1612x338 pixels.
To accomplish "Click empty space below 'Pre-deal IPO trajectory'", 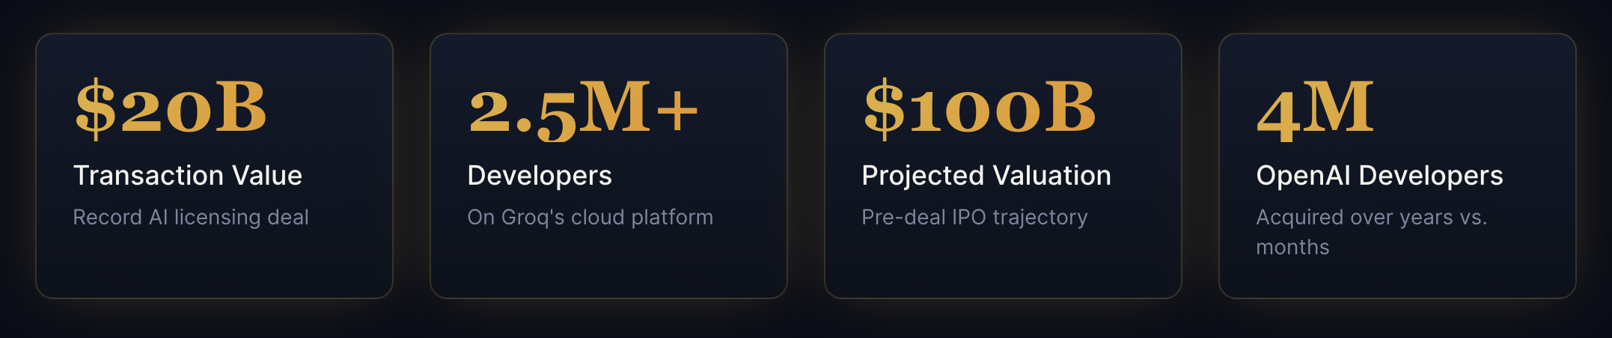I will 1002,262.
